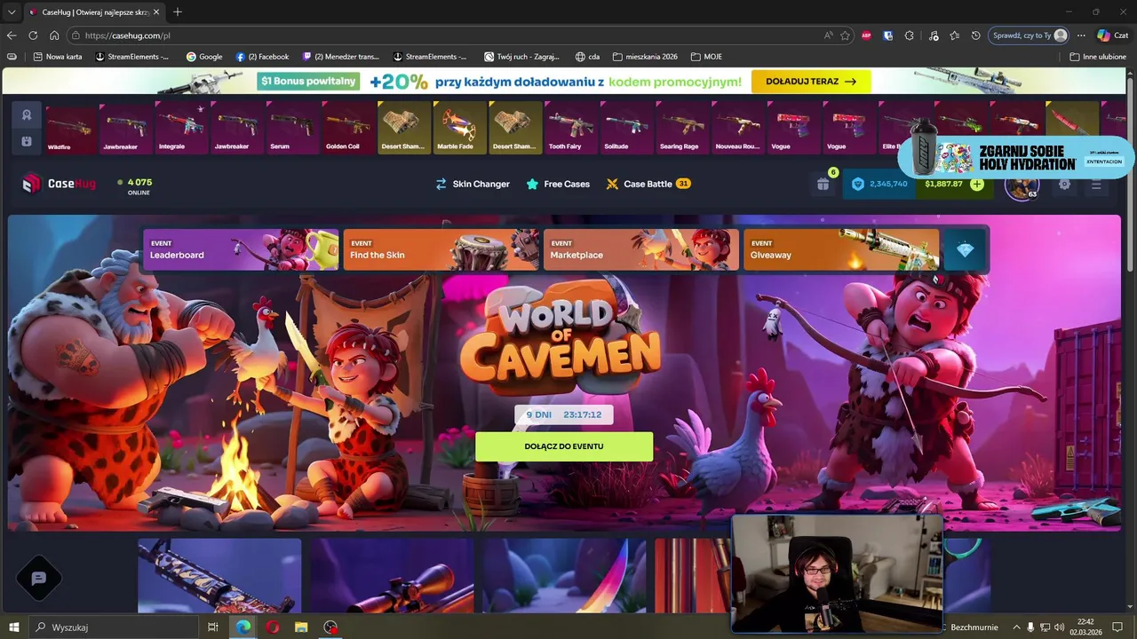The image size is (1137, 639).
Task: Open Free Cases page
Action: [x=558, y=184]
